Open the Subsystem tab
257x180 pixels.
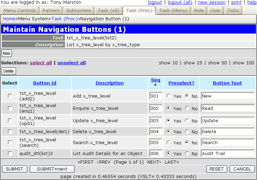click(79, 11)
